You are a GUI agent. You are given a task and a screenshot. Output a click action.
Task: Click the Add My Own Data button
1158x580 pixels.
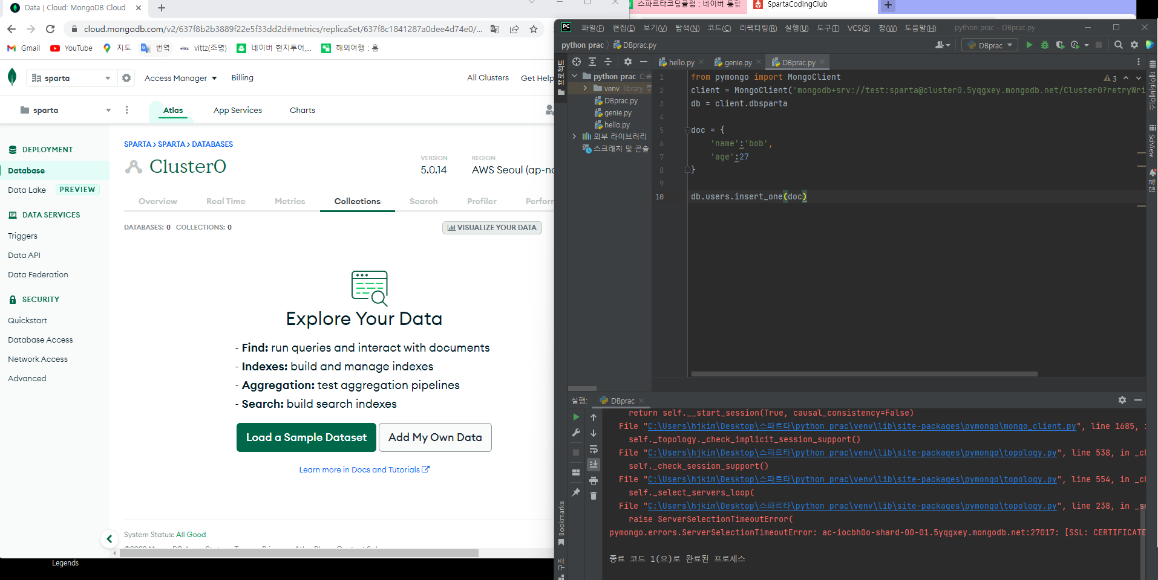435,437
